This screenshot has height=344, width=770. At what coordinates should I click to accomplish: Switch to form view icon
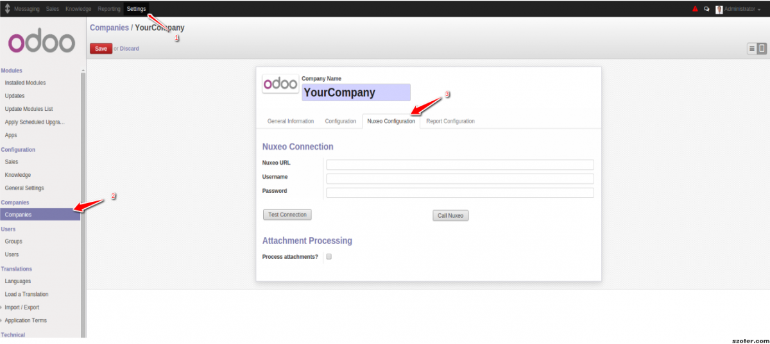pyautogui.click(x=762, y=49)
